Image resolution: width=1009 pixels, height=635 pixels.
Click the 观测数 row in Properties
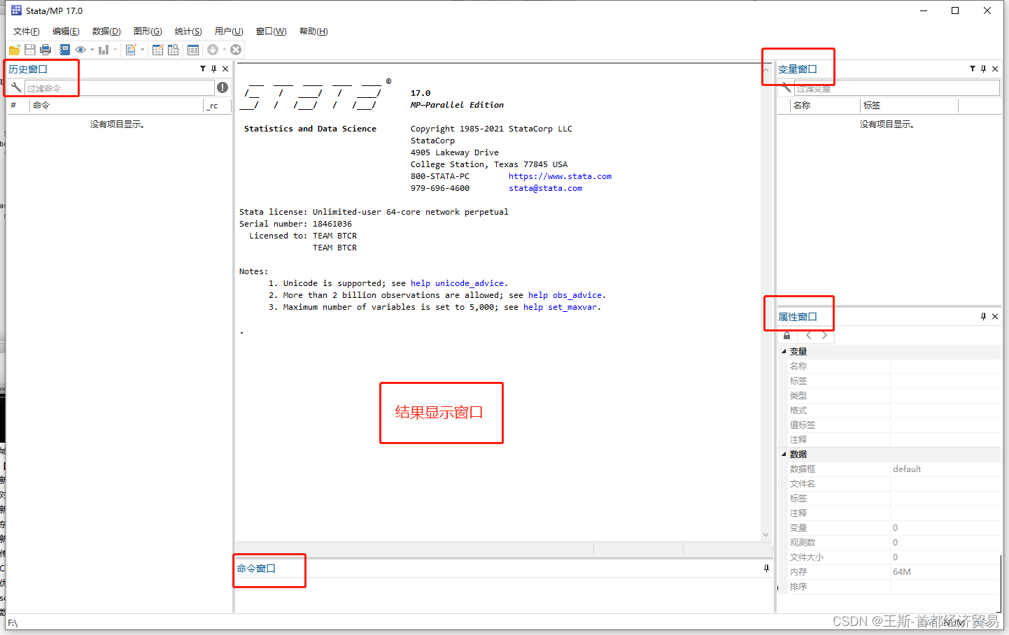tap(889, 543)
